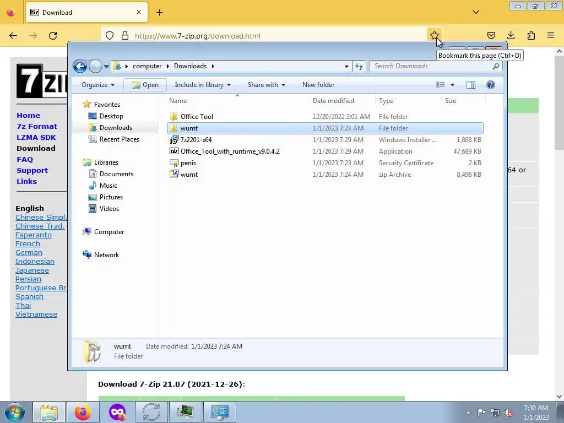Screen dimensions: 564x423
Task: Select Favorites in the navigation pane
Action: [x=101, y=104]
